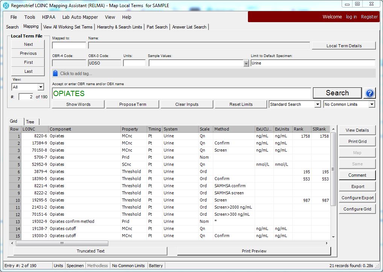Open the Standard Search dropdown
Screen dimensions: 383x272
coord(317,104)
